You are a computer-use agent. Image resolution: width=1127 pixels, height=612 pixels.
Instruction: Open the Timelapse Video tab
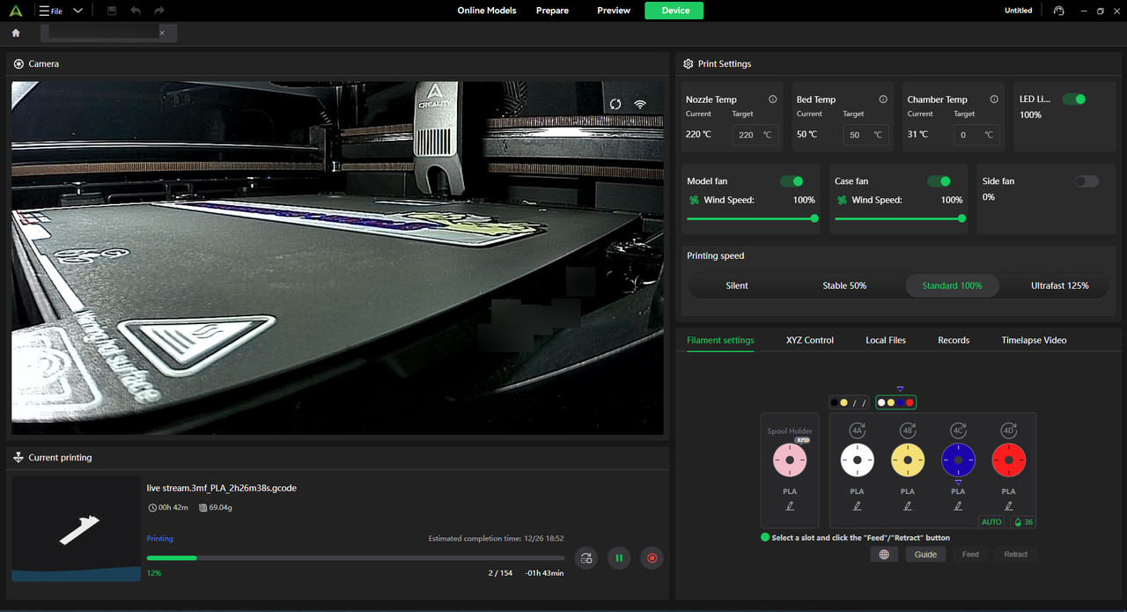pyautogui.click(x=1034, y=340)
